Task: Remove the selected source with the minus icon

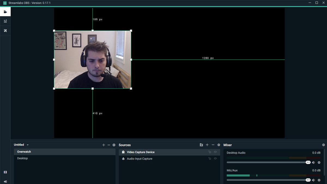Action: click(x=213, y=145)
